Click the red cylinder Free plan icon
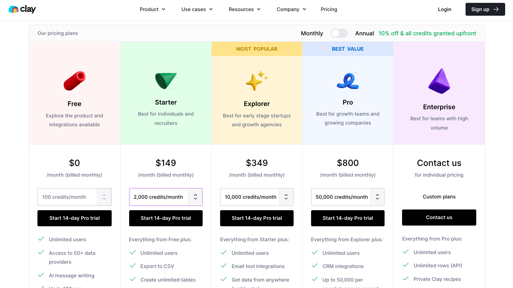 [x=75, y=81]
